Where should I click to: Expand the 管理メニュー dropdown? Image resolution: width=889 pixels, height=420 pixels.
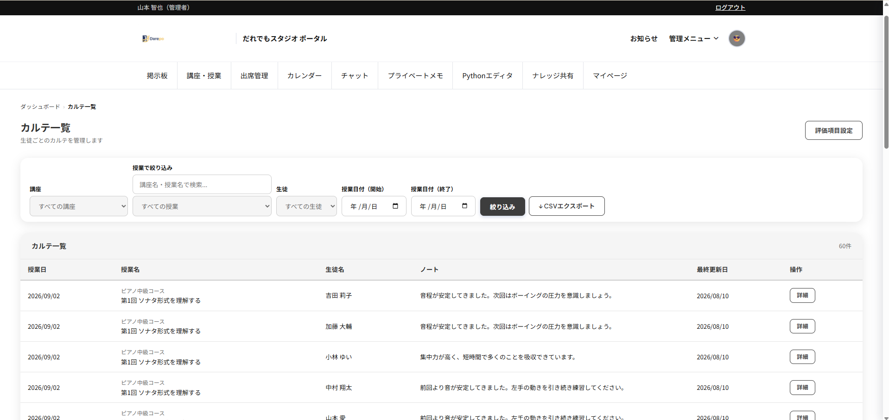(x=693, y=38)
